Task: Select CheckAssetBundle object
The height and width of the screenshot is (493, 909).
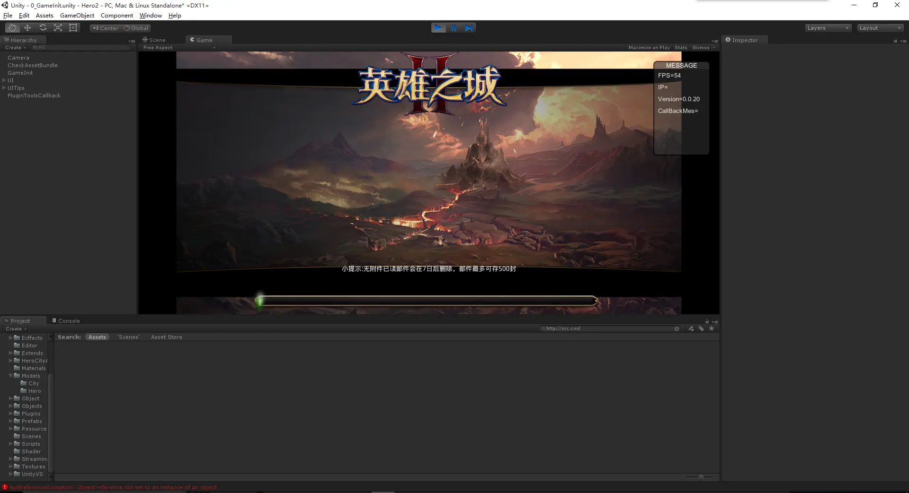Action: click(33, 65)
